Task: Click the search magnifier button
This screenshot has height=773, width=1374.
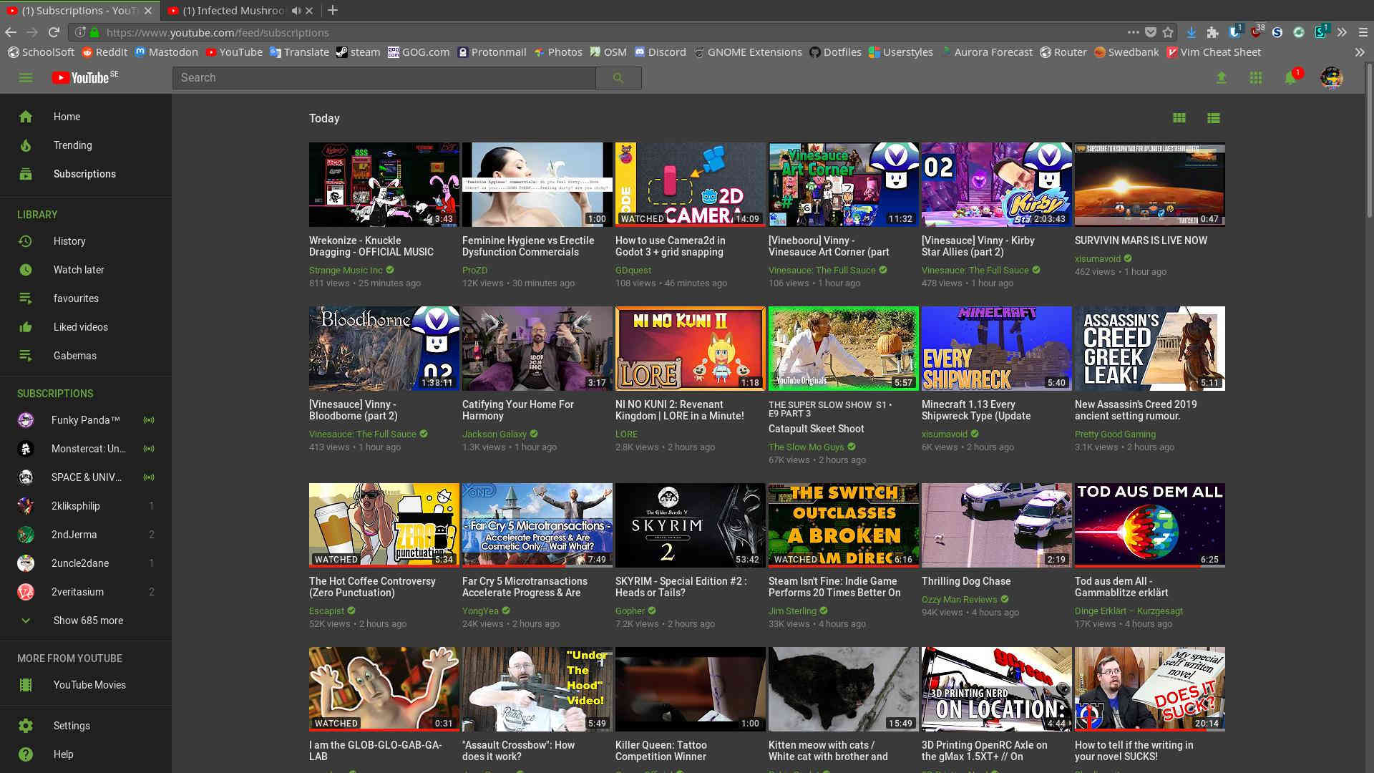Action: [x=618, y=77]
